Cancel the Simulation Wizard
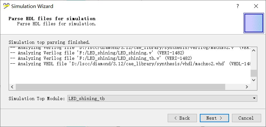This screenshot has height=127, width=266. pyautogui.click(x=246, y=118)
